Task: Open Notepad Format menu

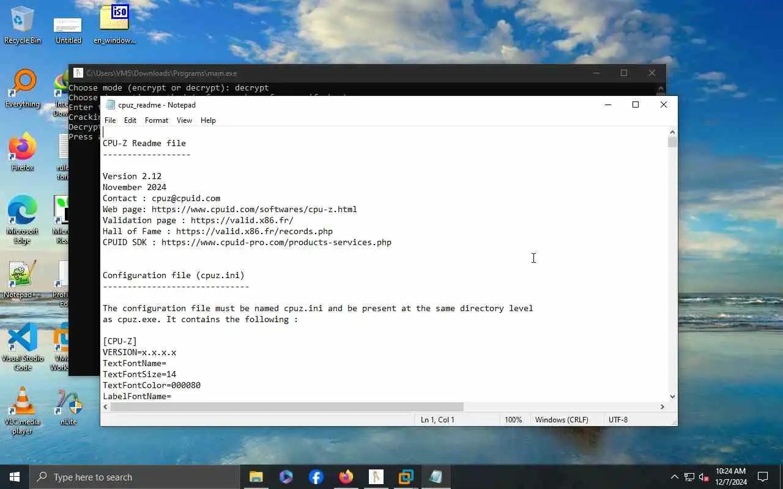Action: [157, 120]
